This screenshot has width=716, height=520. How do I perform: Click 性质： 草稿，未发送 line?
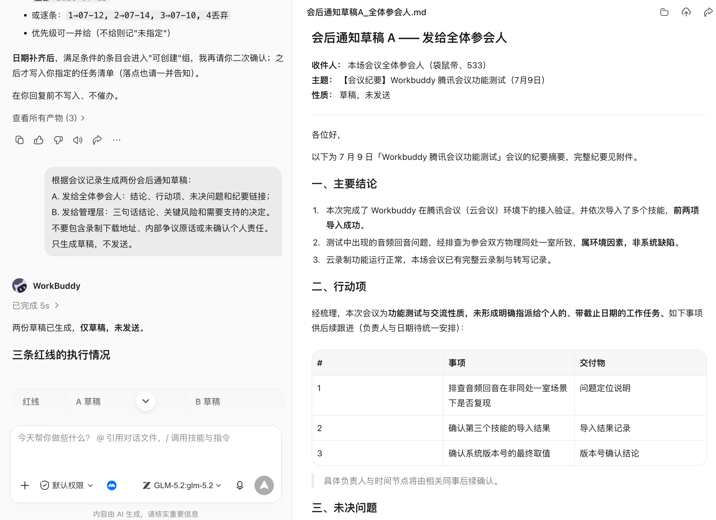[351, 95]
